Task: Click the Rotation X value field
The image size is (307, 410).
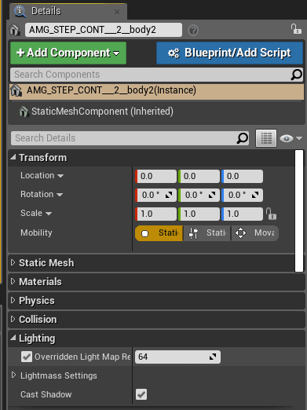Action: point(156,195)
